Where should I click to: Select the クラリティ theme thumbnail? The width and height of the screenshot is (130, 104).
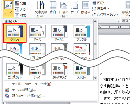tap(60, 47)
